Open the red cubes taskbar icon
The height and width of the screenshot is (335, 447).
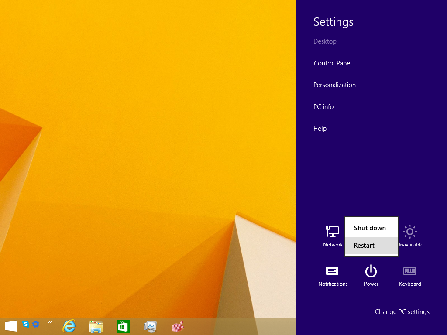[177, 326]
